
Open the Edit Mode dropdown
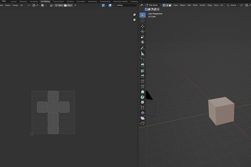click(x=153, y=5)
